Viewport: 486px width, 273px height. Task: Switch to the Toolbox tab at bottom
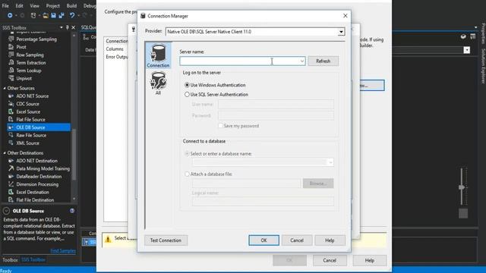click(x=10, y=259)
